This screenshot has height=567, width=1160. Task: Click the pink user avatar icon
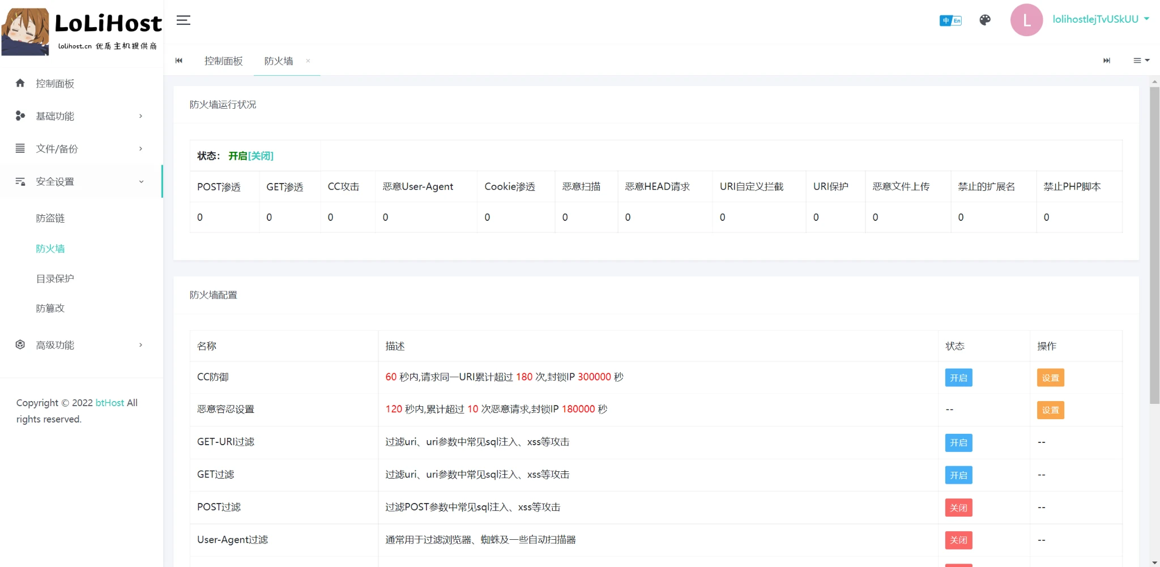[1026, 20]
